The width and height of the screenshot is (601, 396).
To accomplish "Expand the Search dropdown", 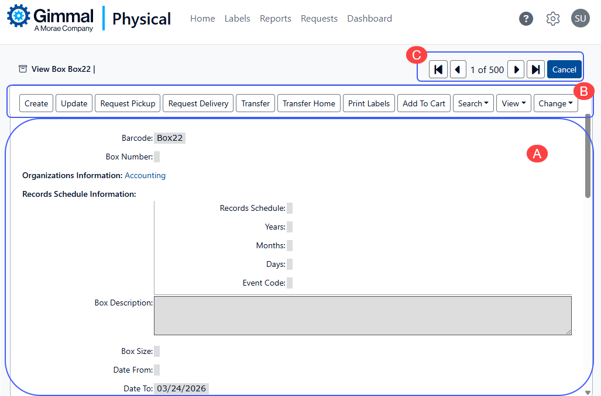I will pos(473,103).
